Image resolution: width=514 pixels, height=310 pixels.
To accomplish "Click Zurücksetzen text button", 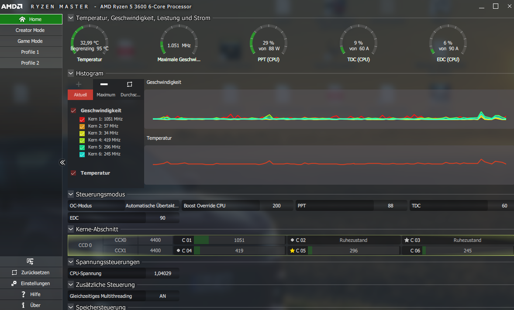I will pyautogui.click(x=35, y=272).
